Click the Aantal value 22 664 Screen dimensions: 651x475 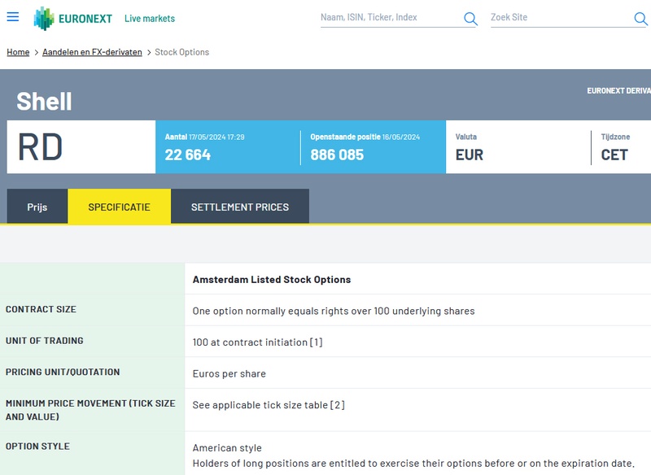click(x=188, y=155)
